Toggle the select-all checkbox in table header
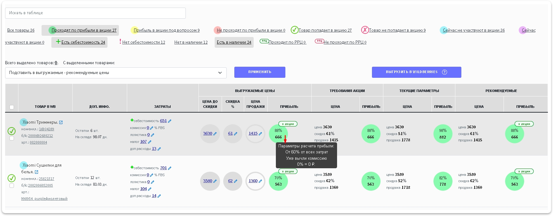553x216 pixels. (12, 107)
